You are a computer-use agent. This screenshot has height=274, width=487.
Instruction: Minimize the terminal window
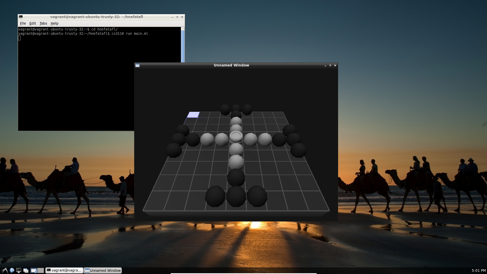coord(172,17)
